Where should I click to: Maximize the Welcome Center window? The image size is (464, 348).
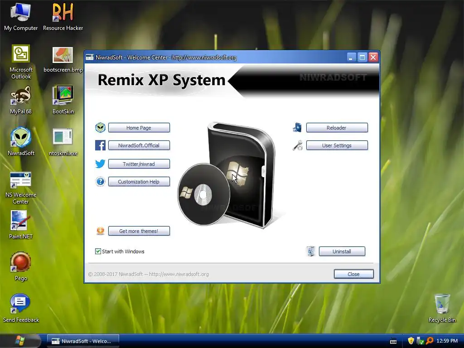(x=362, y=57)
